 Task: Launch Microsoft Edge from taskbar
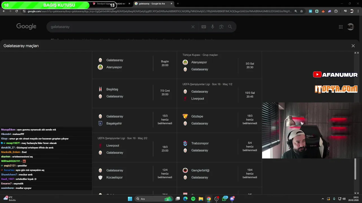click(185, 199)
